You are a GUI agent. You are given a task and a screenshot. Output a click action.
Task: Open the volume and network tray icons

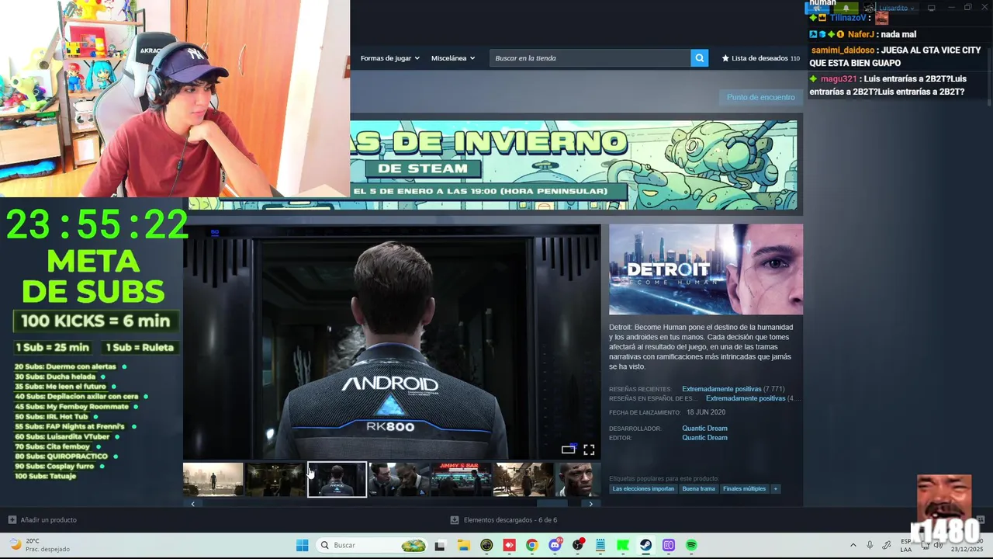pos(932,545)
